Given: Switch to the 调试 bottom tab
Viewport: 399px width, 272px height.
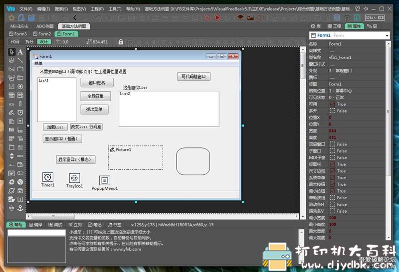Looking at the screenshot, I should (55, 225).
